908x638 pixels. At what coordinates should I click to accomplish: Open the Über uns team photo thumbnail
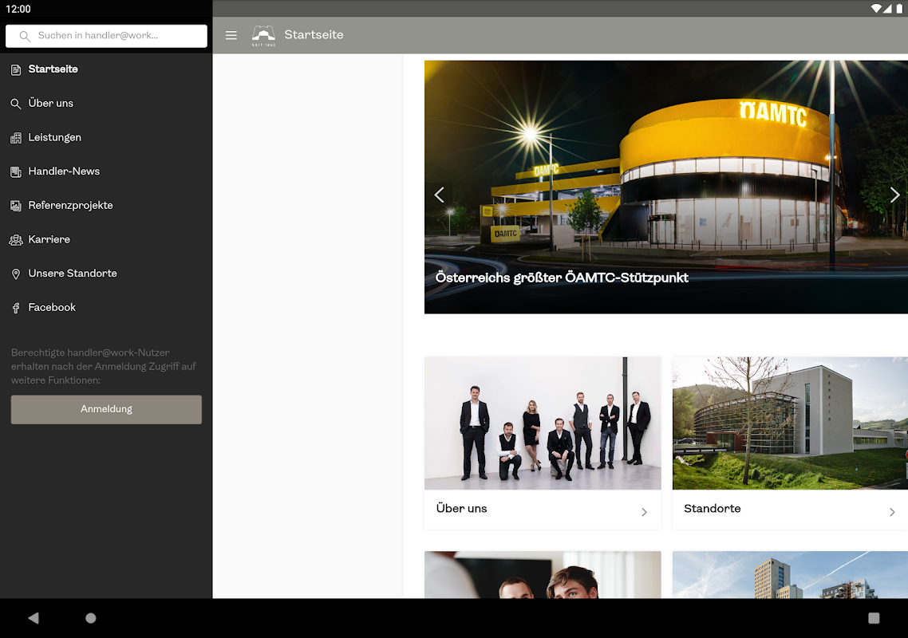click(543, 423)
